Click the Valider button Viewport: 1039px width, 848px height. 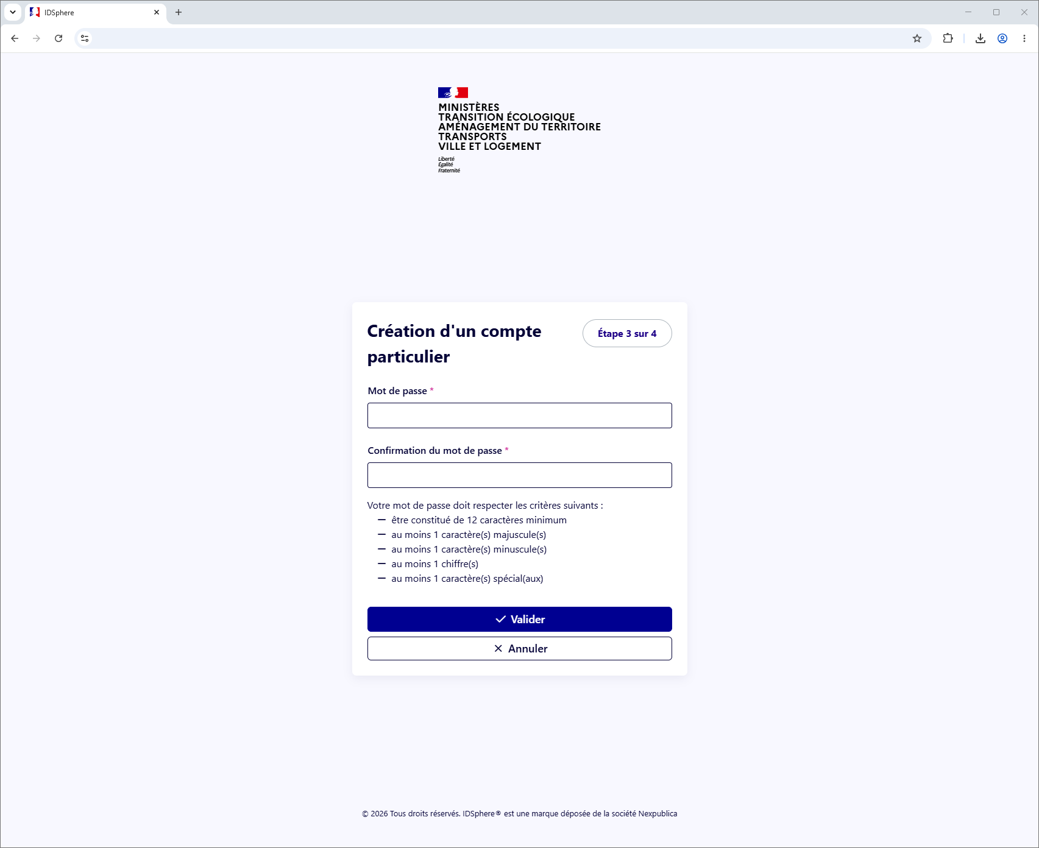click(520, 619)
